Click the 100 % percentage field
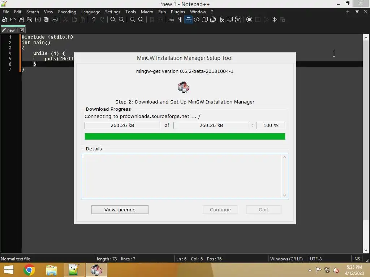 pyautogui.click(x=271, y=125)
